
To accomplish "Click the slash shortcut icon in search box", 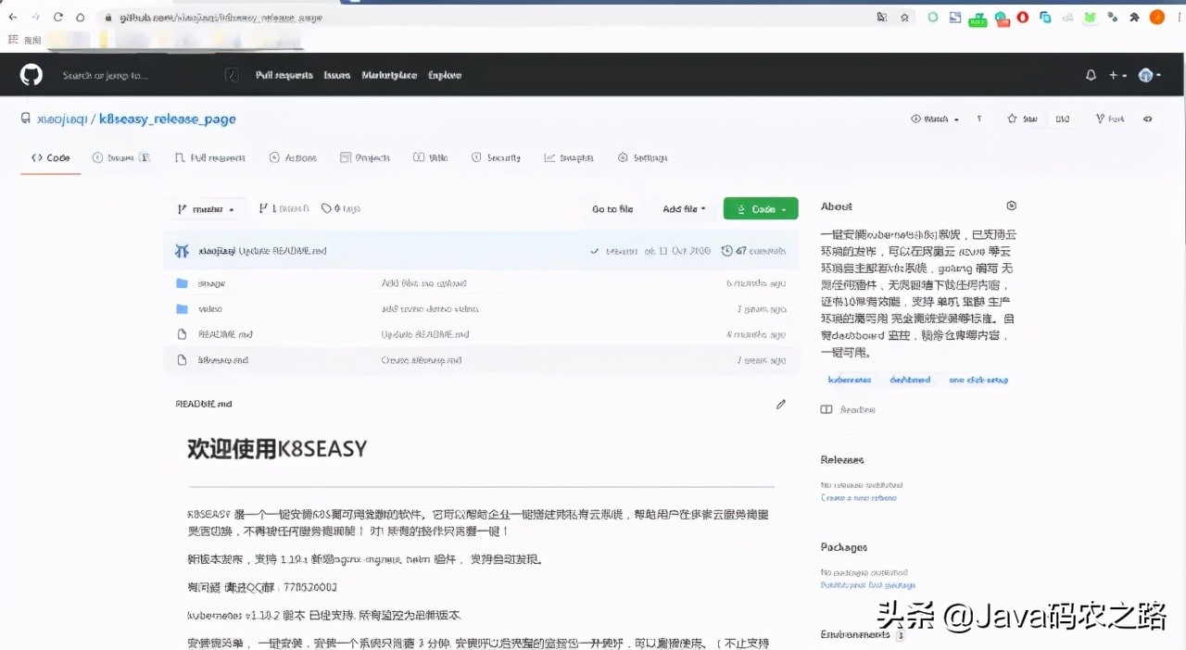I will 232,75.
